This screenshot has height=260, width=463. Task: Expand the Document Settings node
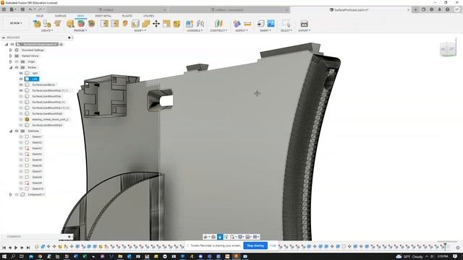coord(11,50)
